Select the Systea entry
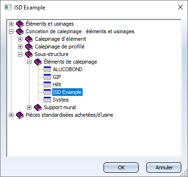The width and height of the screenshot is (188, 177). [61, 100]
